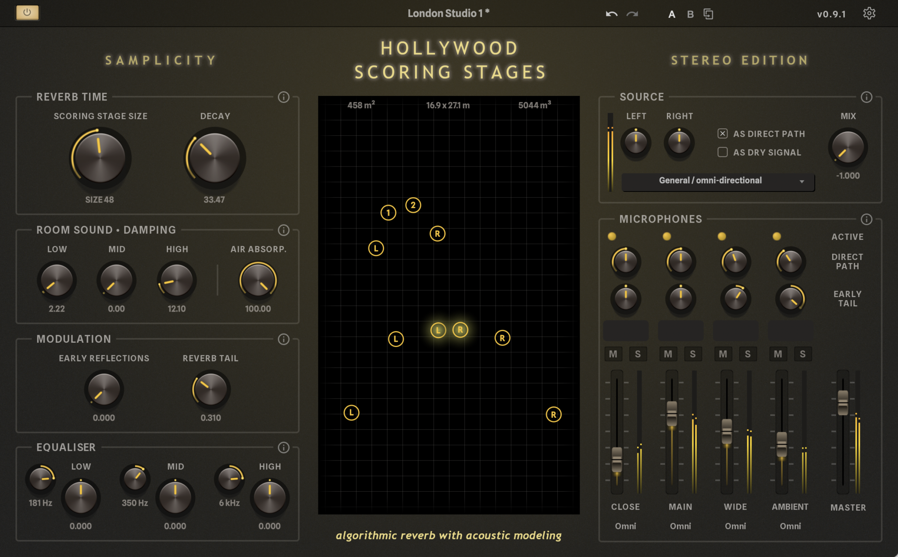Mute the Main microphone channel
This screenshot has width=898, height=557.
tap(668, 354)
